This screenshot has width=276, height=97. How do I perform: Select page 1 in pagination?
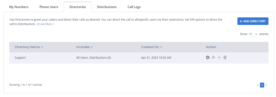(x=262, y=85)
